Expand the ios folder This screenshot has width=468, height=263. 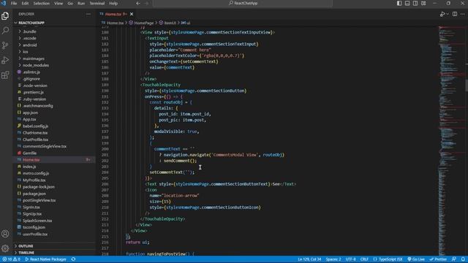click(x=26, y=52)
